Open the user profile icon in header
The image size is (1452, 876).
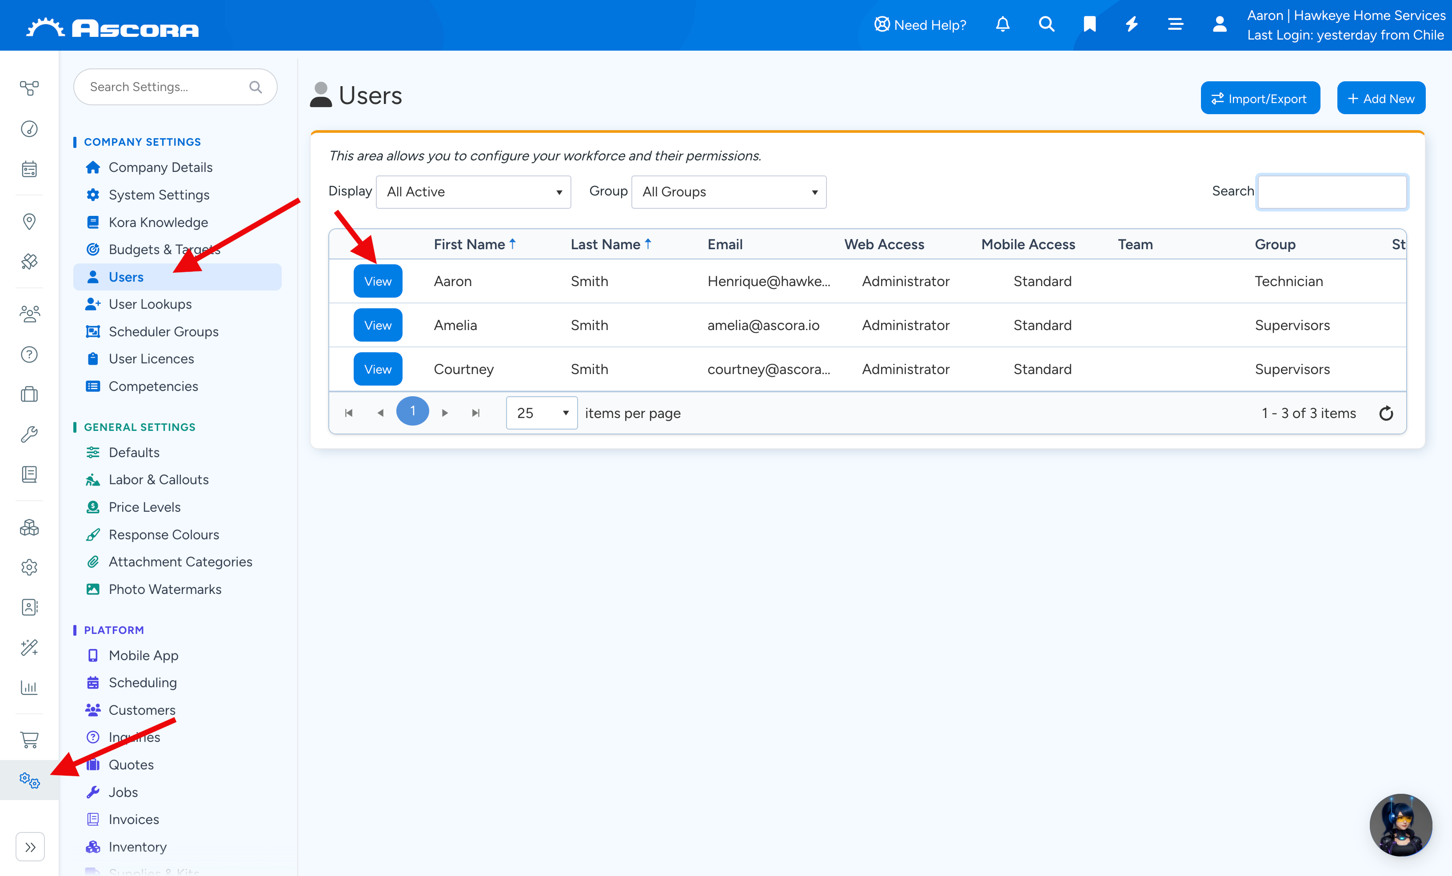point(1219,24)
